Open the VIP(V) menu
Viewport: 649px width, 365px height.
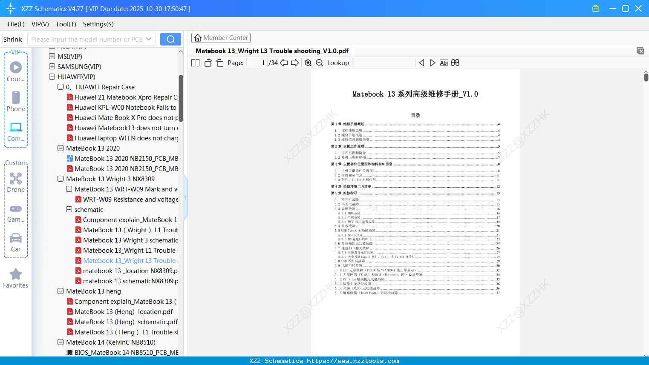[x=40, y=24]
